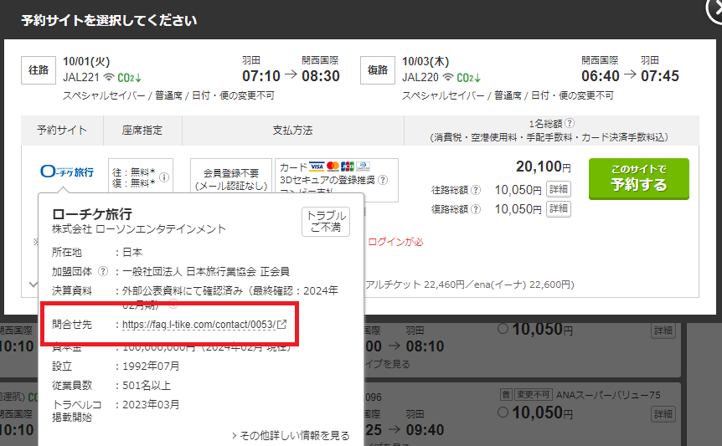Open the faq.l-tike.com contact link

pyautogui.click(x=199, y=325)
